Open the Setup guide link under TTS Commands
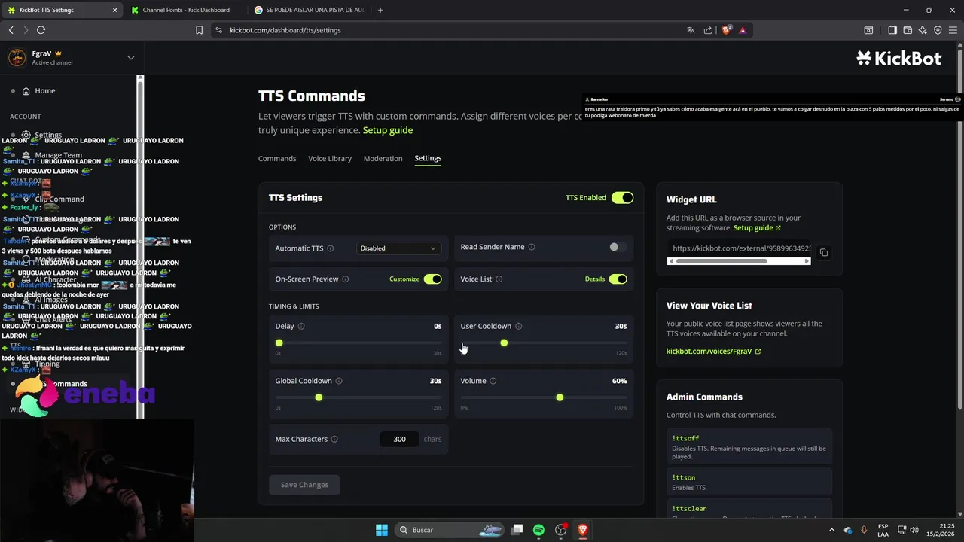 [x=388, y=130]
